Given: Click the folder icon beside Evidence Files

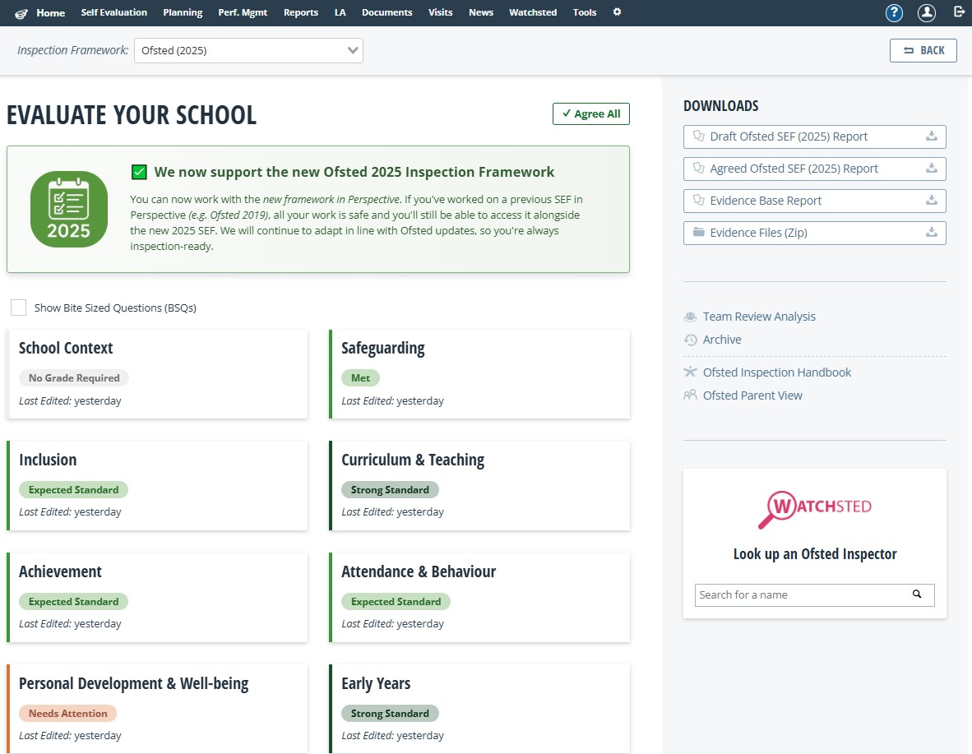Looking at the screenshot, I should tap(699, 232).
